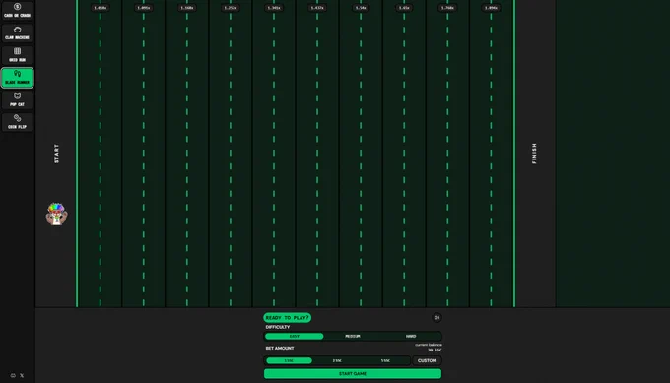
Task: Start the game with Start Game
Action: coord(353,373)
